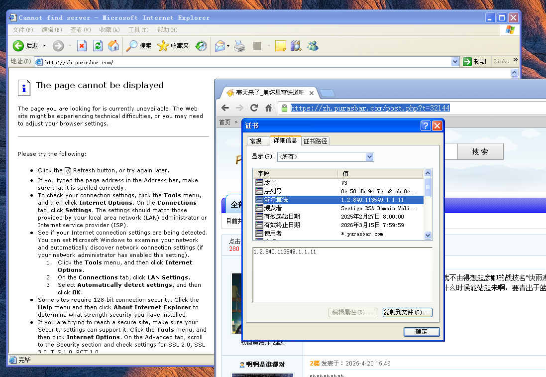Open the Home page icon in Internet Explorer
The image size is (546, 377).
pyautogui.click(x=113, y=46)
